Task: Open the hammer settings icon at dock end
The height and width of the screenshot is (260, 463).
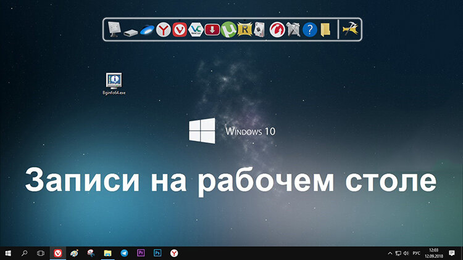Action: click(351, 30)
